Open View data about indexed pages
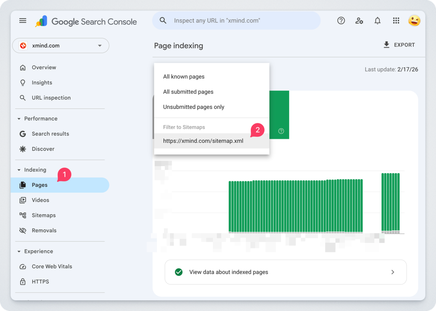 [285, 272]
